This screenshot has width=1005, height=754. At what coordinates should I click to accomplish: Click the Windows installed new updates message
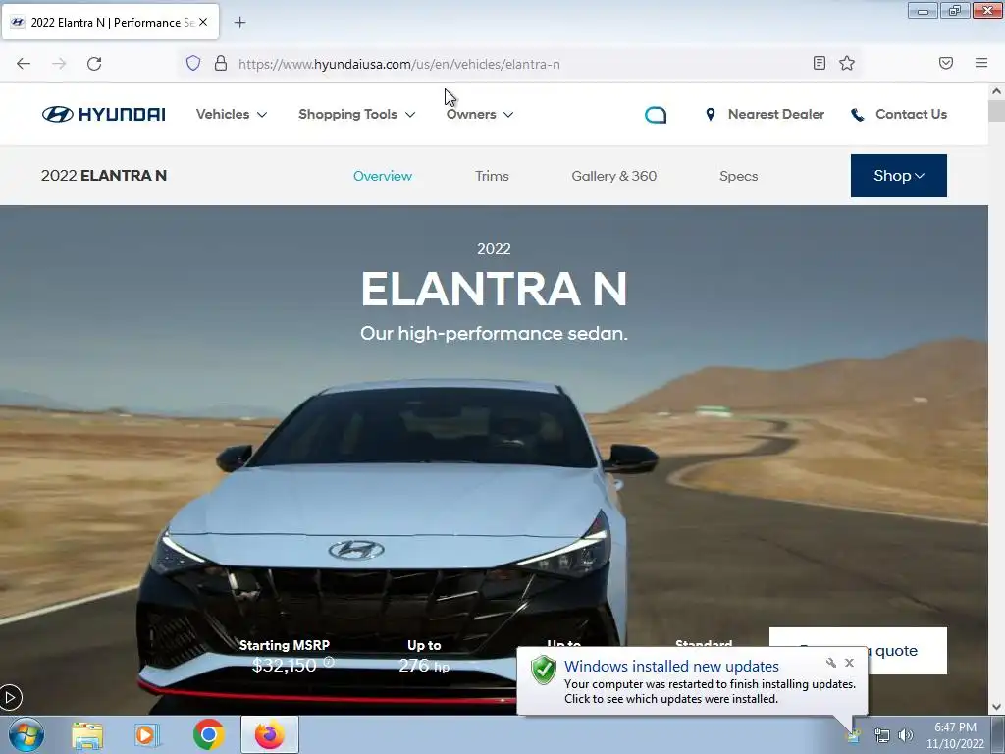(671, 667)
